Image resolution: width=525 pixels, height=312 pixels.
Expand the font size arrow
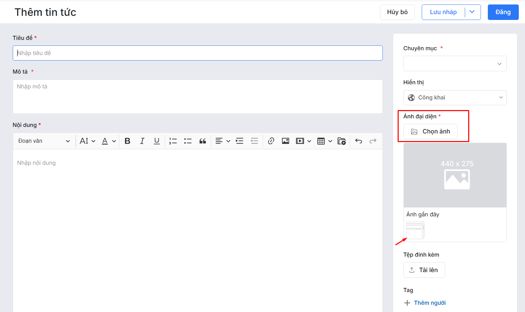pyautogui.click(x=93, y=141)
